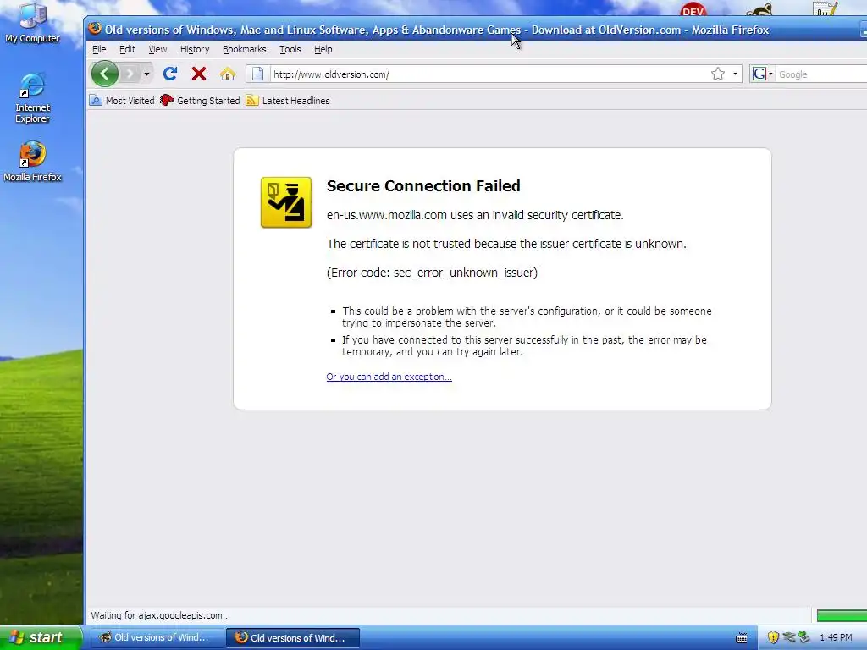Click the Secure Connection Failed heading
The width and height of the screenshot is (867, 650).
[423, 185]
